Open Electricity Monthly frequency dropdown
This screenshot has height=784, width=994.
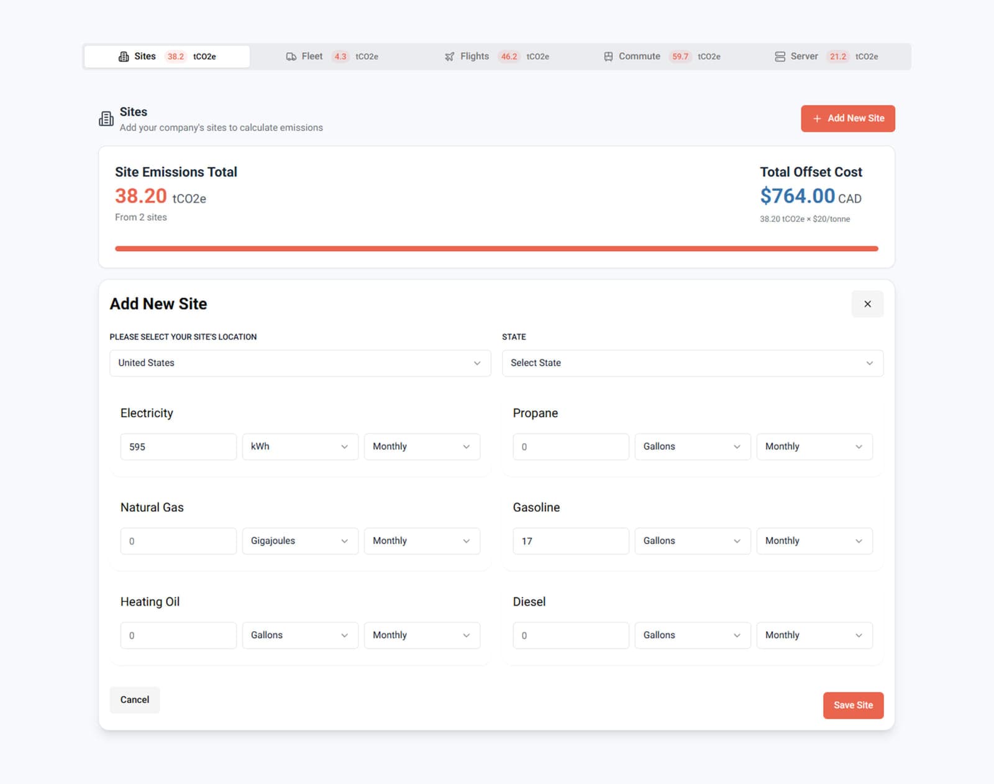pyautogui.click(x=422, y=446)
